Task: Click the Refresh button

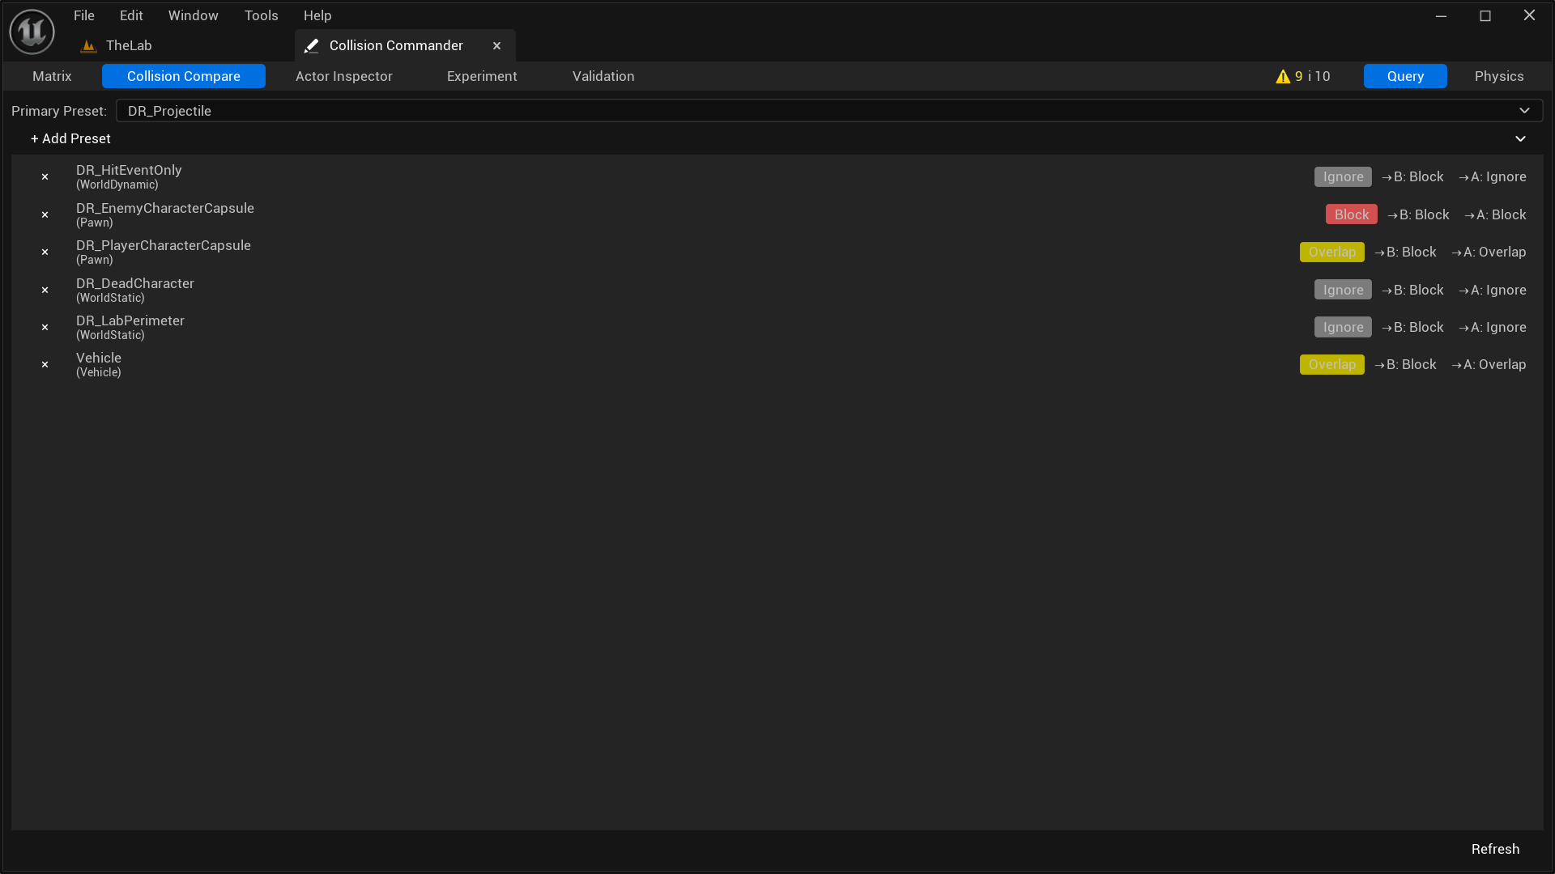Action: (1495, 849)
